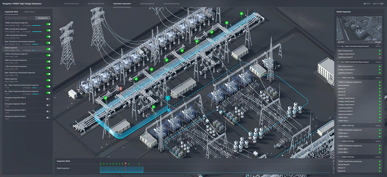
Task: Select the Emergency Inspection Plan-C row
Action: pyautogui.click(x=28, y=111)
